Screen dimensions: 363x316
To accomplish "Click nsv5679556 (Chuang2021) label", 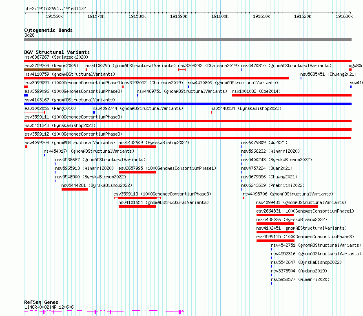I will [x=269, y=177].
